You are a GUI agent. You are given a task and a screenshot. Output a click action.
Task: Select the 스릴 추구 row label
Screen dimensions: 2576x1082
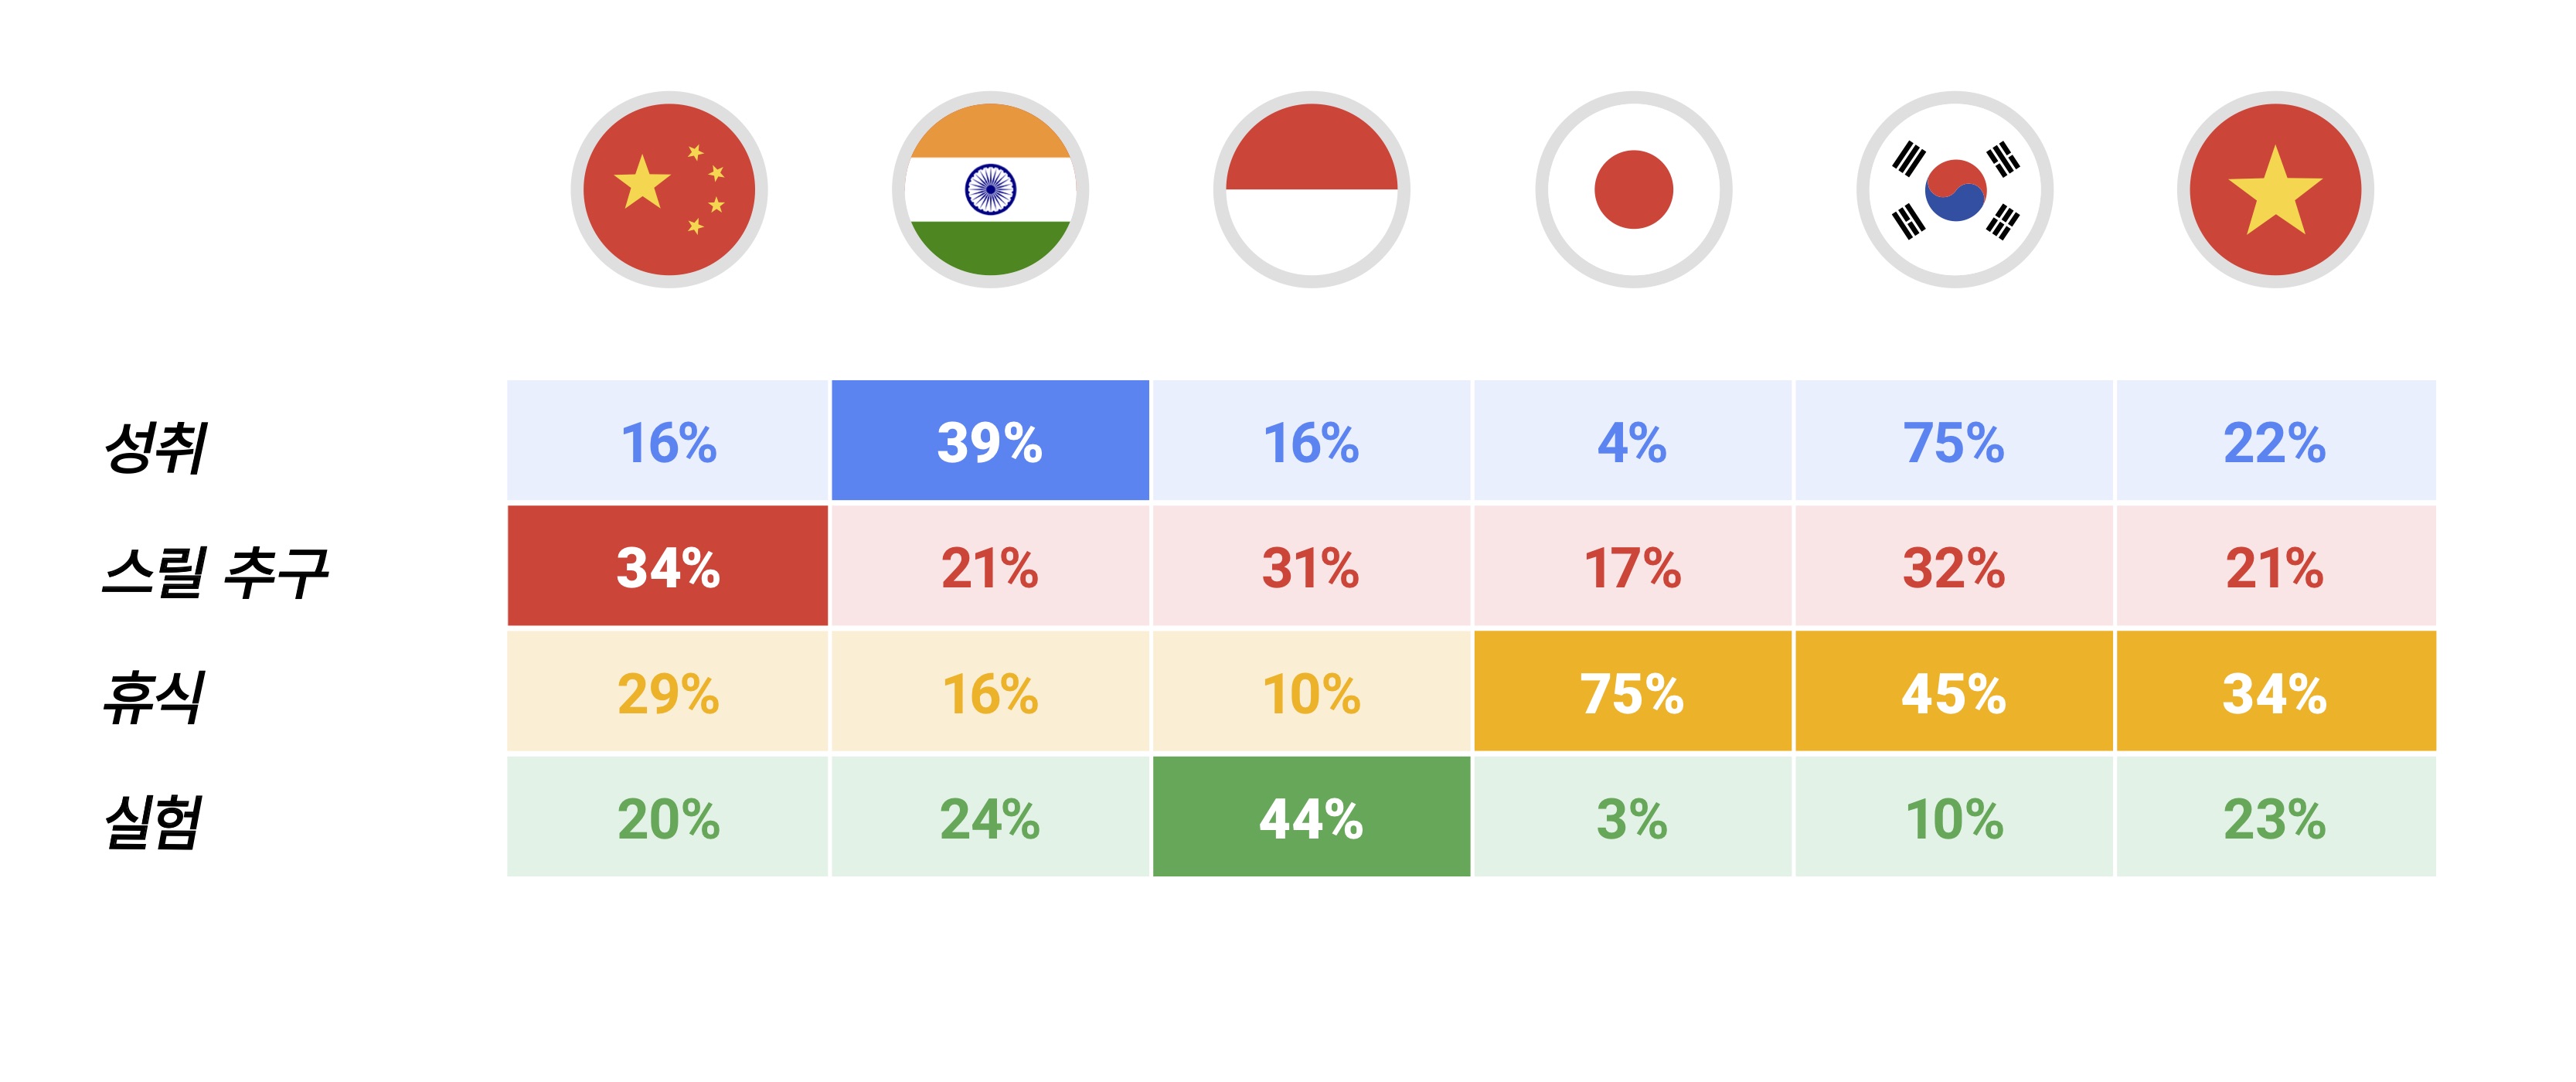pyautogui.click(x=216, y=572)
